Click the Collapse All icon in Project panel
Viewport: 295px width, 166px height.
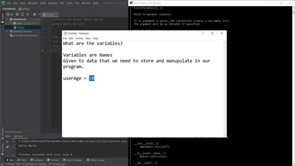tap(28, 14)
